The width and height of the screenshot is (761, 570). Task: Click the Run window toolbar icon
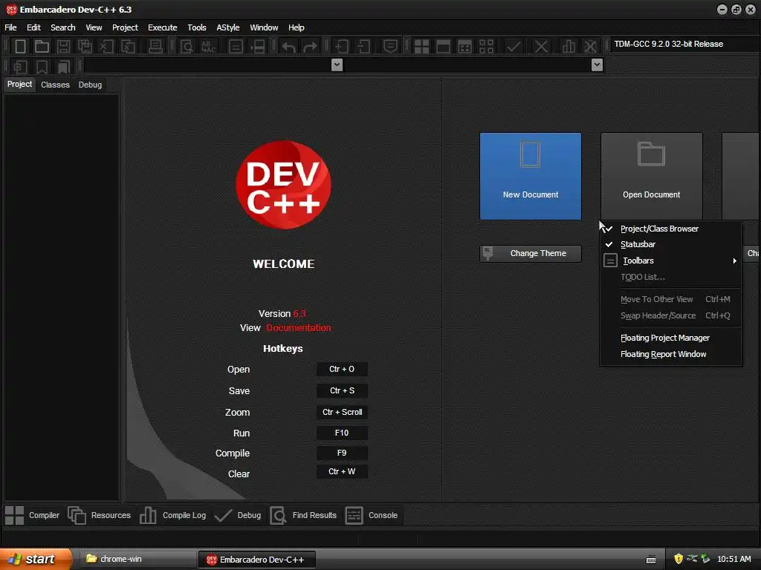coord(443,47)
